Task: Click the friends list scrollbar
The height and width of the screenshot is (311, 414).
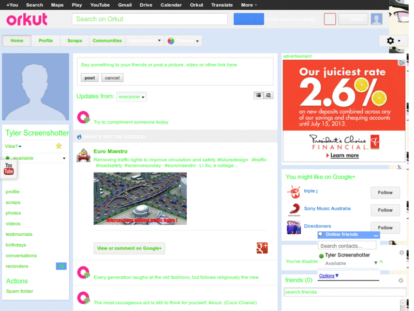Action: pyautogui.click(x=403, y=305)
